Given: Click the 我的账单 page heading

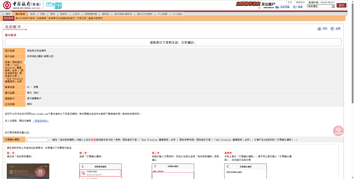Looking at the screenshot, I should (x=13, y=27).
